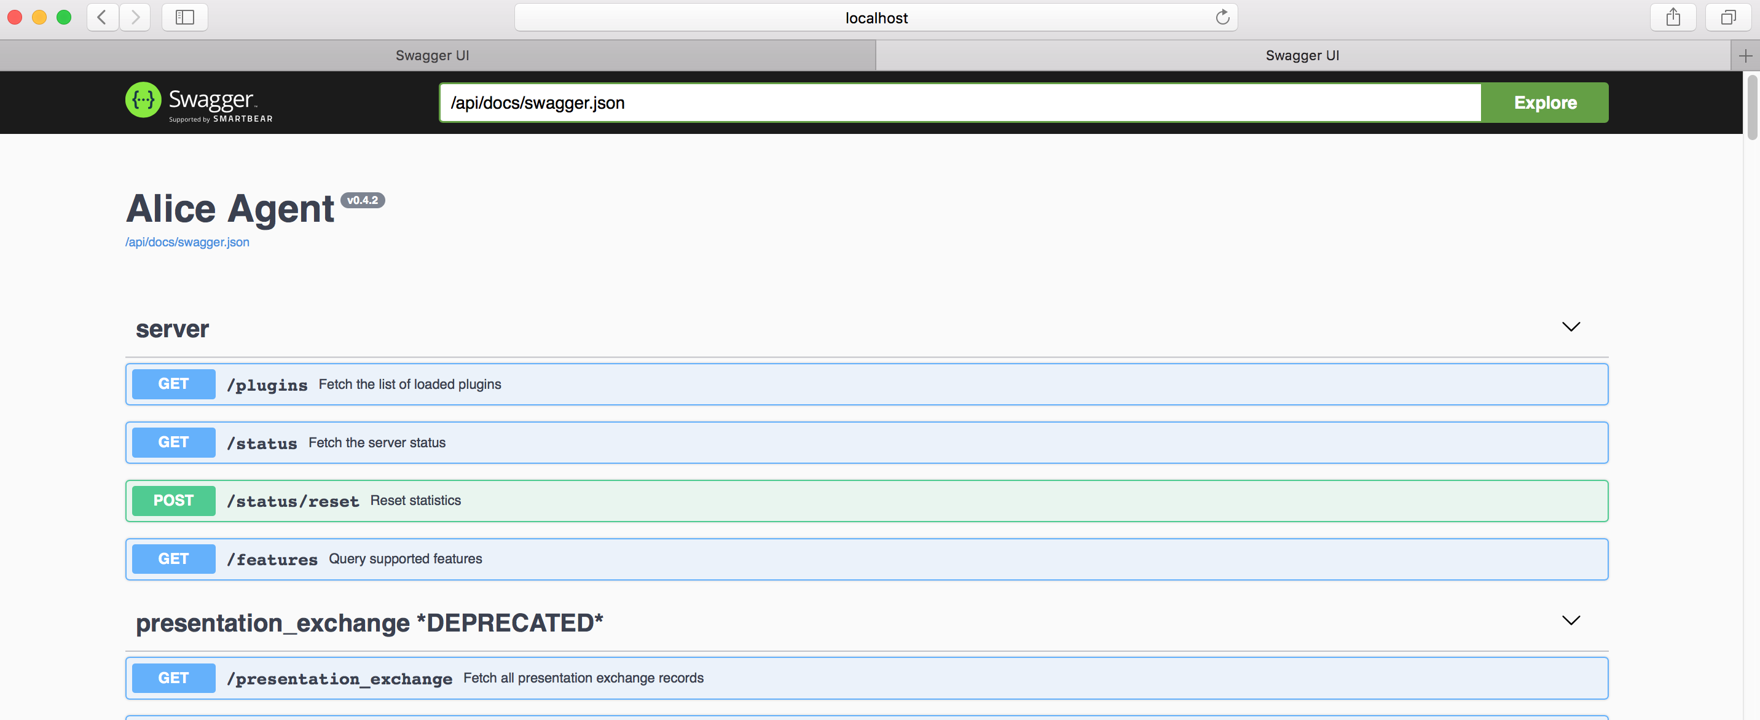Click the browser back navigation arrow
The image size is (1760, 720).
(102, 17)
